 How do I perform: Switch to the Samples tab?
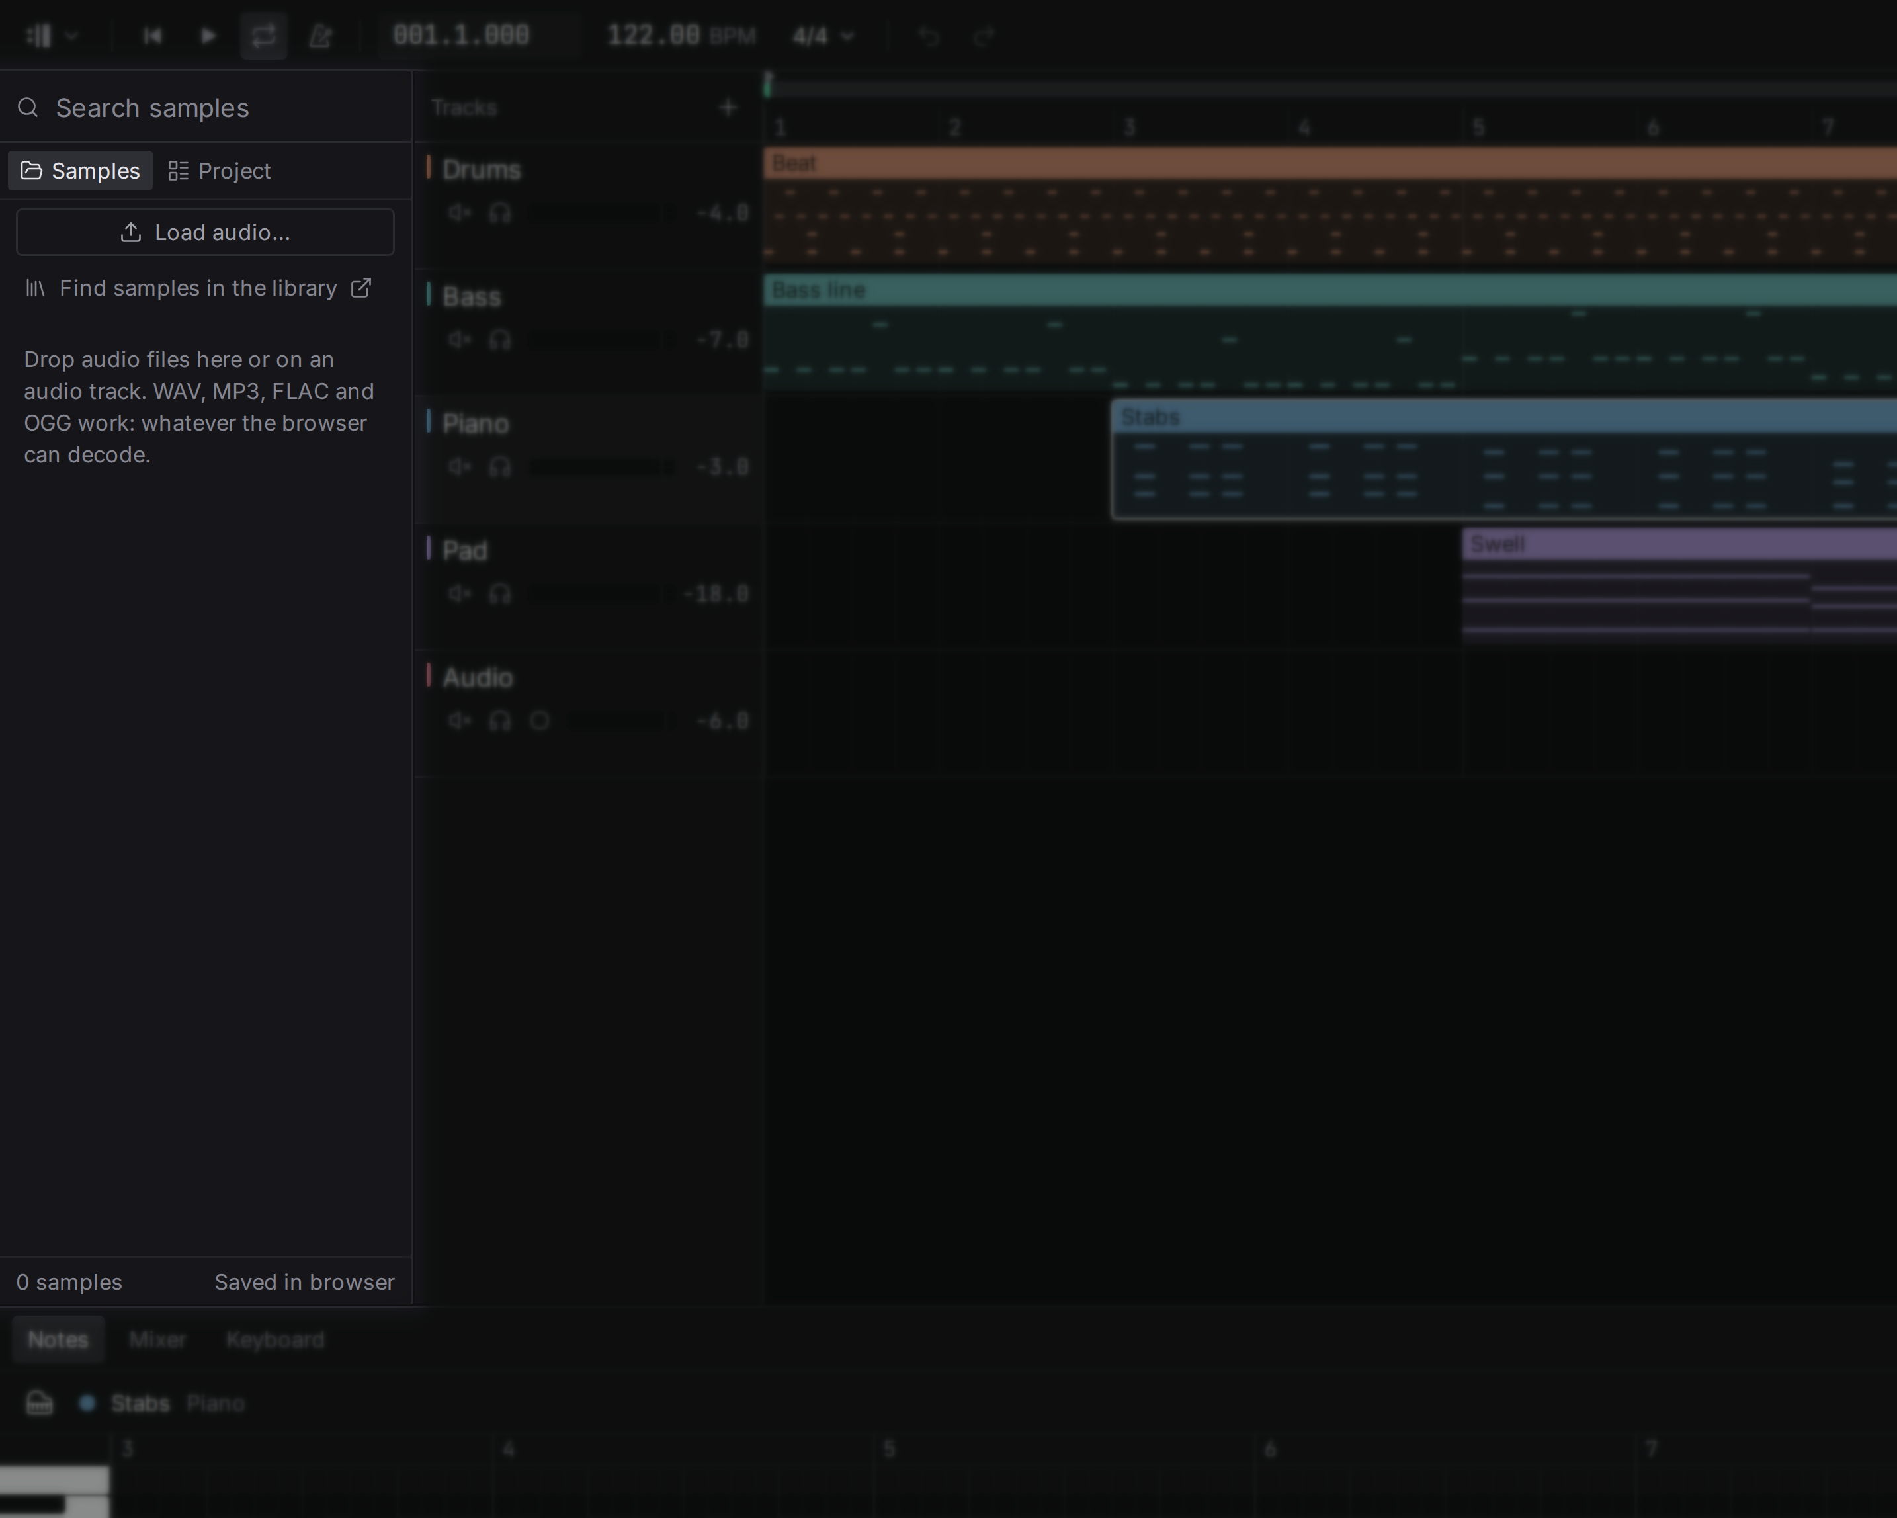[x=80, y=171]
